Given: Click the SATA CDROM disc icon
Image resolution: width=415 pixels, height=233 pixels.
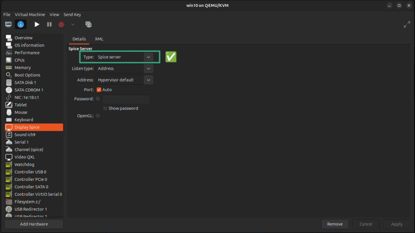Looking at the screenshot, I should coord(9,90).
